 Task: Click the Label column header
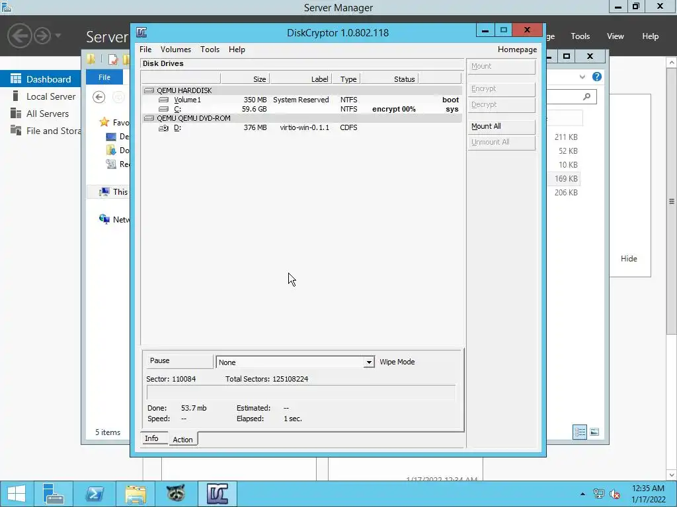(x=301, y=79)
